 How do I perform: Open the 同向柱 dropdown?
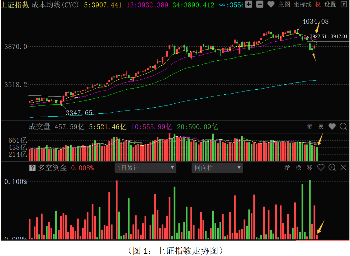[217, 168]
